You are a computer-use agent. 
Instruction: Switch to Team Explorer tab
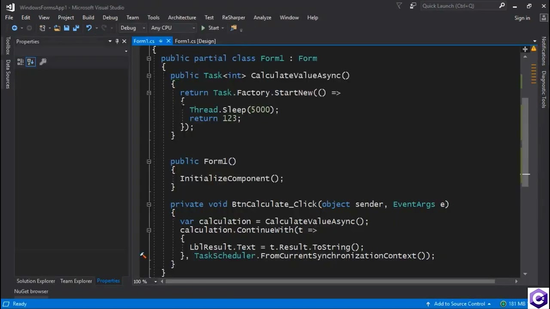(x=76, y=281)
